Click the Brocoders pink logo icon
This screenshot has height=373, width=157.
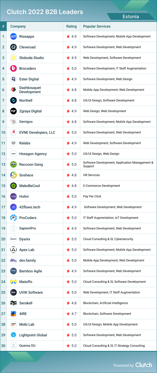[13, 68]
